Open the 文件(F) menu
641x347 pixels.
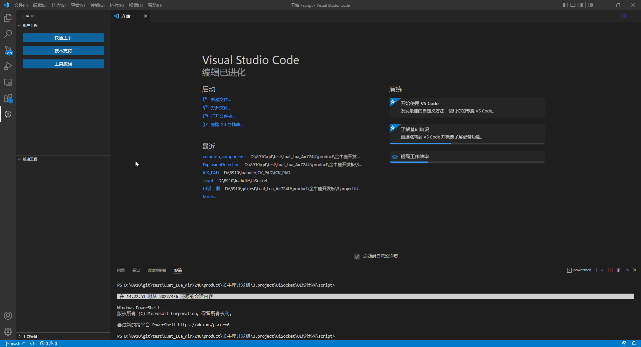pos(21,5)
